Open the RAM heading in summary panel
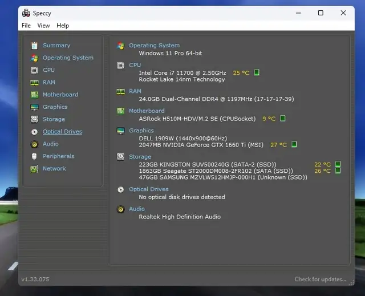Screen dimensions: 365x296 coord(135,91)
